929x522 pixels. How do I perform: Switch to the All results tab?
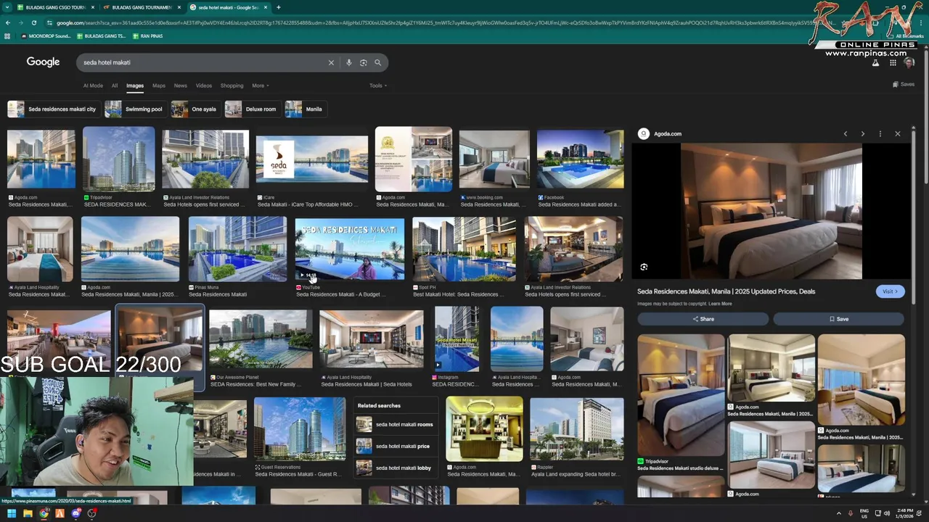tap(115, 86)
